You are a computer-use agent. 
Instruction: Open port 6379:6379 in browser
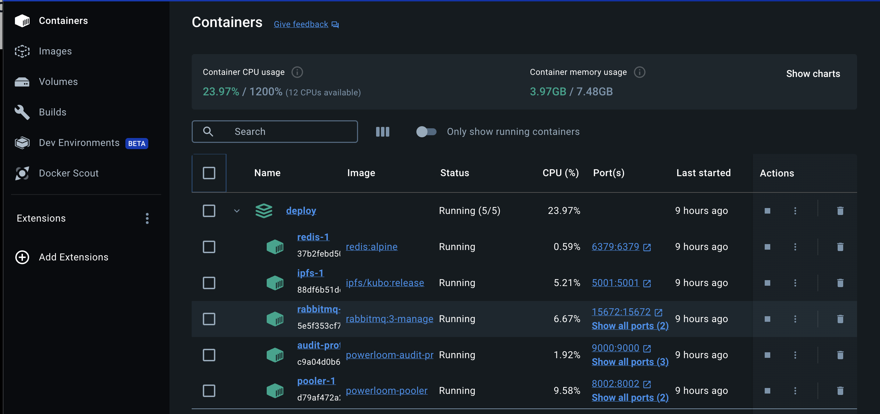621,247
